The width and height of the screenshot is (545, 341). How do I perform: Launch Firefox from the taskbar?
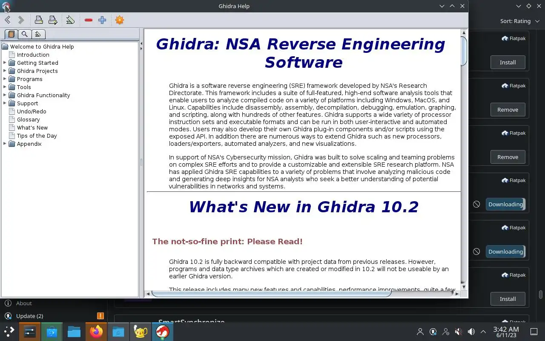click(x=96, y=332)
